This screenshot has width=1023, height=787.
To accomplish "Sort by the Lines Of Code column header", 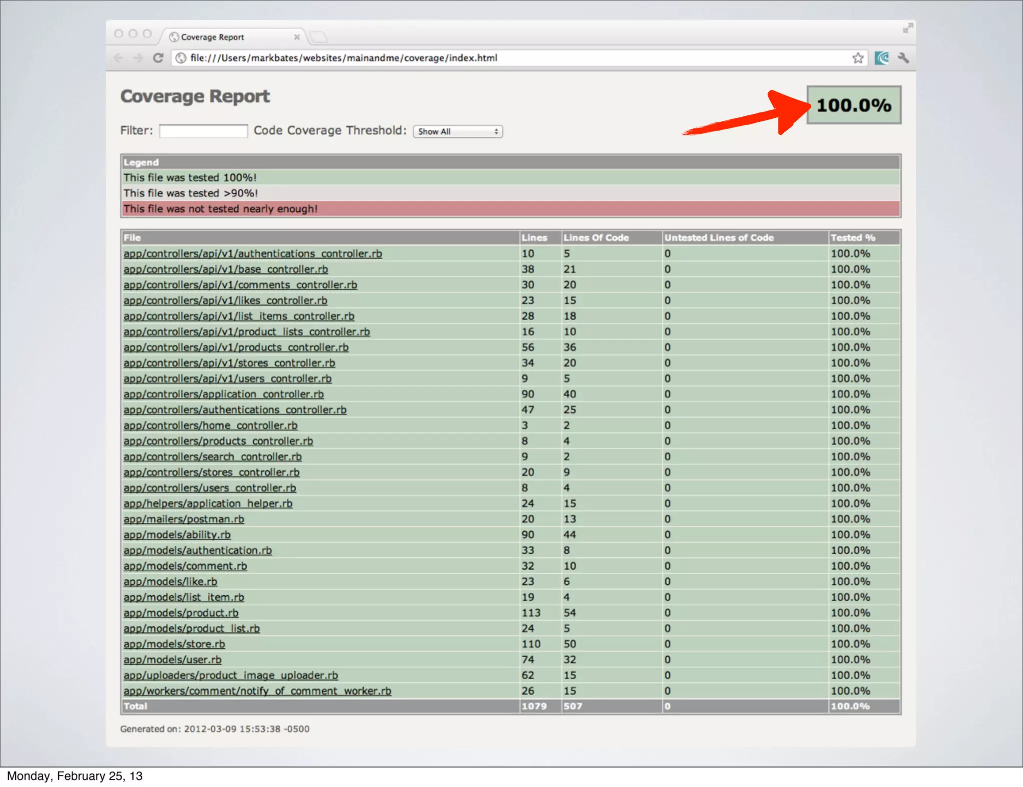I will 596,238.
